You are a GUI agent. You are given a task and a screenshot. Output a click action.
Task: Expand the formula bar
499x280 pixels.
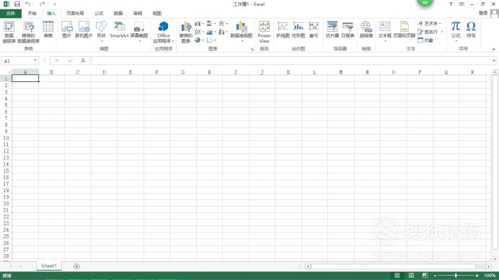(x=494, y=60)
